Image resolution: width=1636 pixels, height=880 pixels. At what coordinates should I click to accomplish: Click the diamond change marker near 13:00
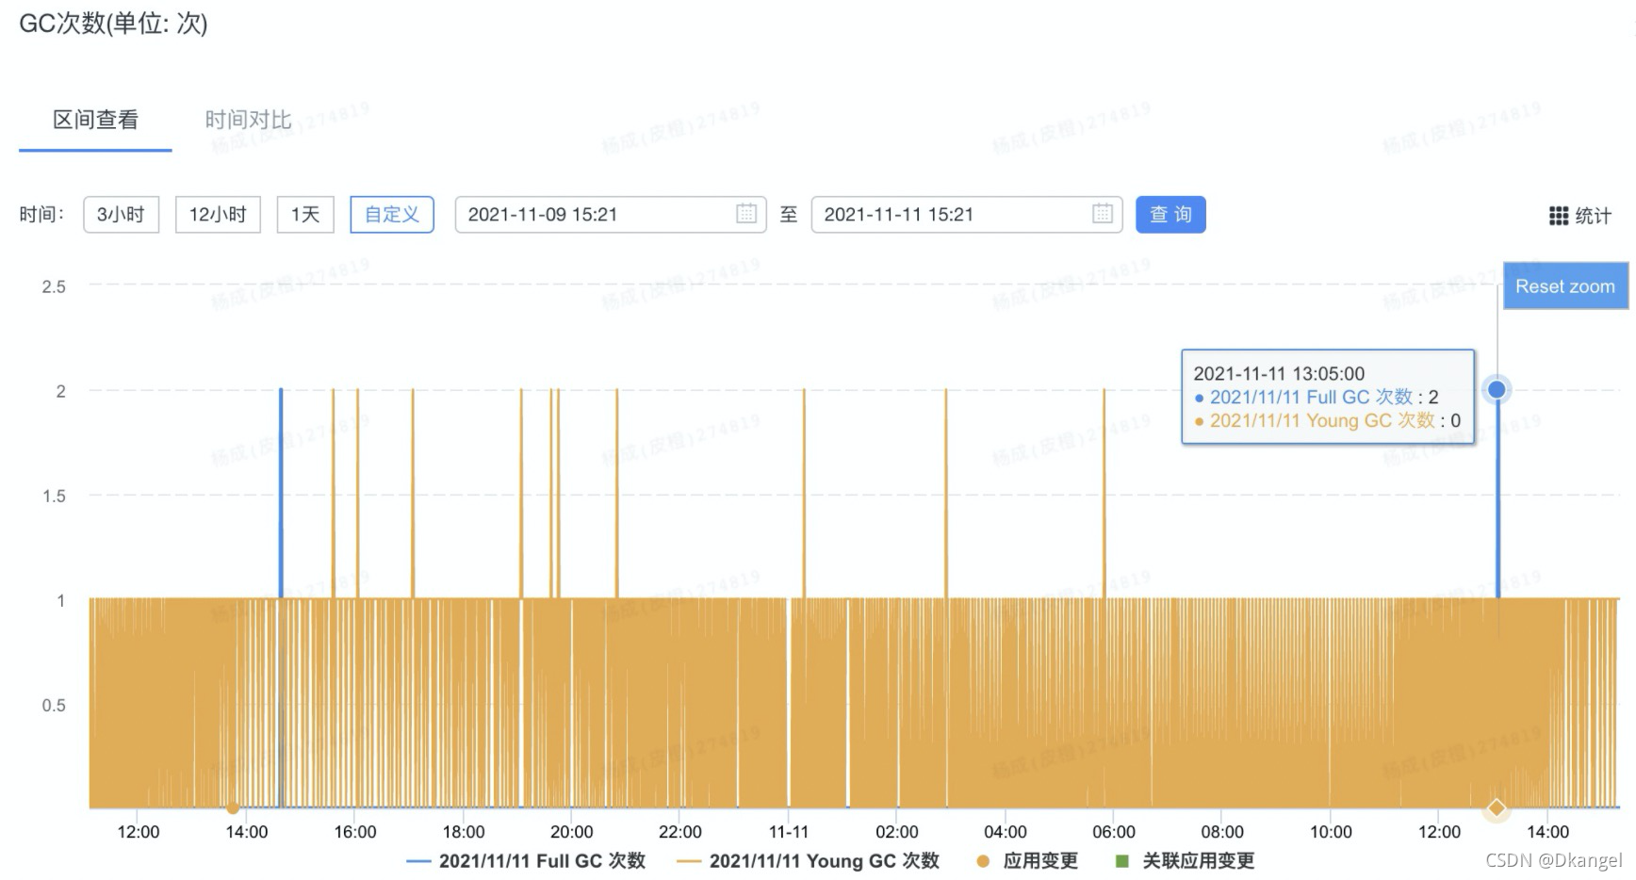tap(1496, 808)
